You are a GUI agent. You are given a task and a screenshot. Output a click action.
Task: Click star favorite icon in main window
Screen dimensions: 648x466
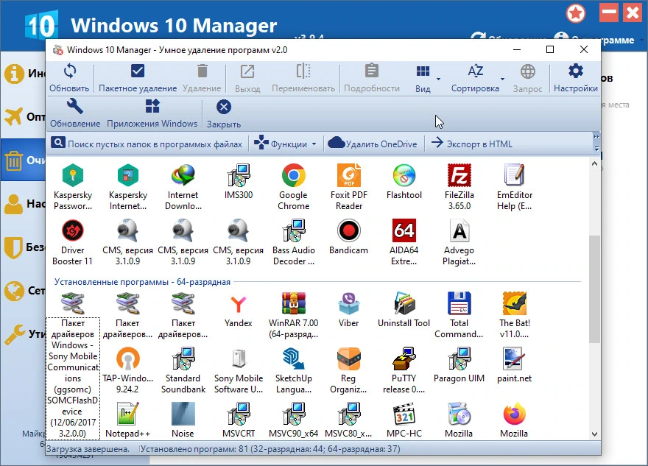[576, 14]
